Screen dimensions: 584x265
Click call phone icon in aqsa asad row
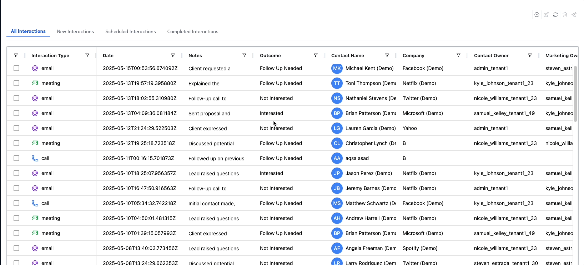coord(35,158)
